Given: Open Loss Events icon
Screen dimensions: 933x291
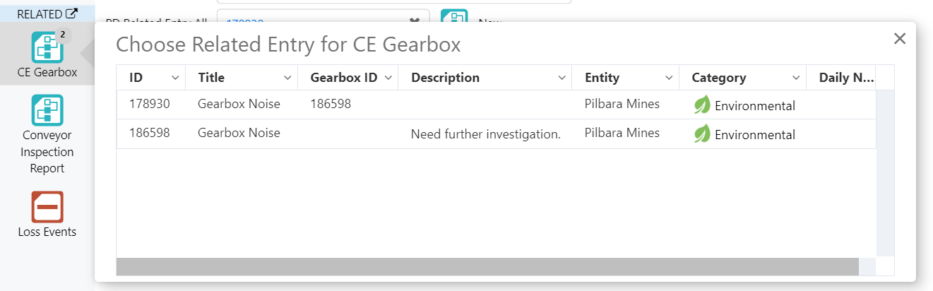Looking at the screenshot, I should pyautogui.click(x=47, y=207).
